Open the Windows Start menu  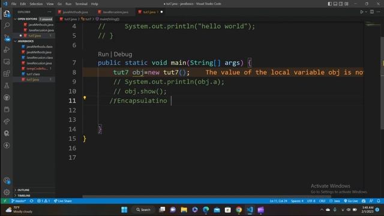pos(124,209)
